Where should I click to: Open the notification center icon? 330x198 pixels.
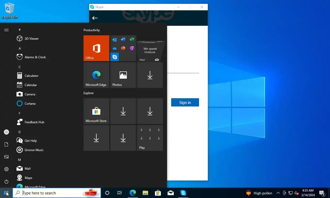point(322,193)
